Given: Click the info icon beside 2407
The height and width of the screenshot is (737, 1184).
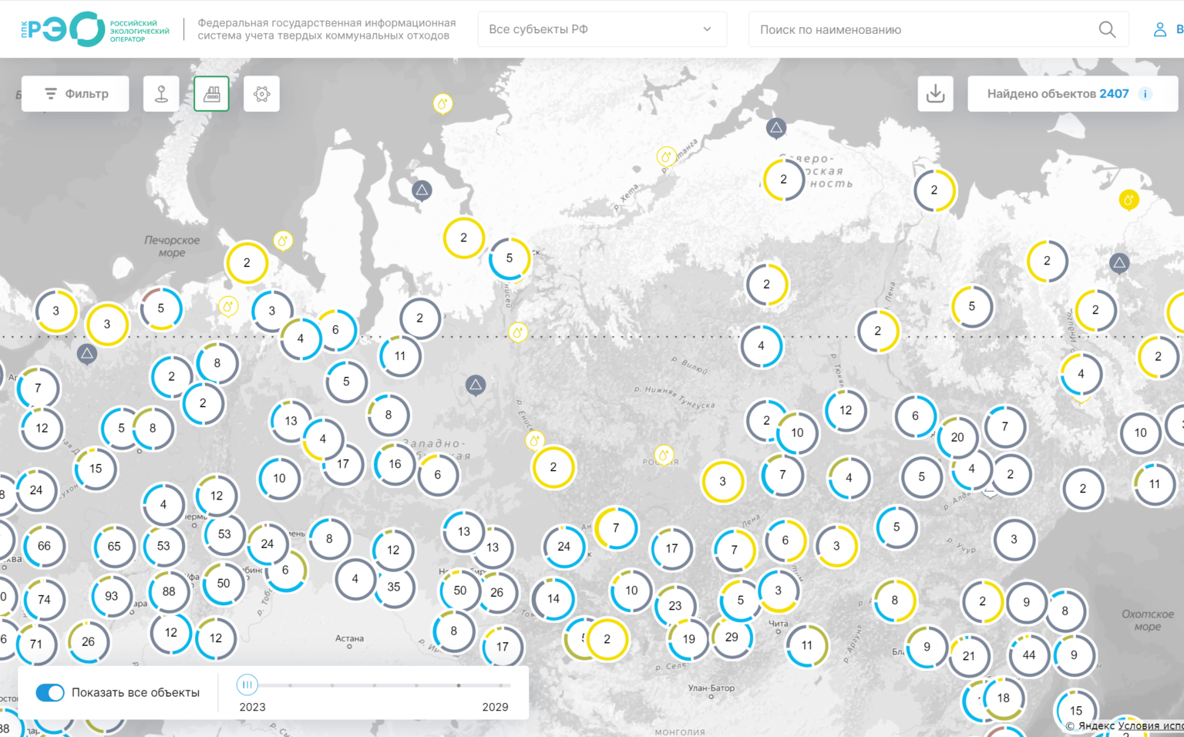Looking at the screenshot, I should click(1145, 94).
